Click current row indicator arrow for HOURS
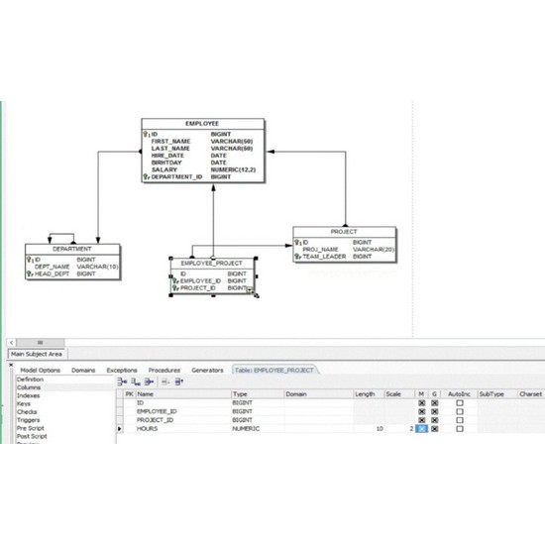The width and height of the screenshot is (545, 545). coord(120,429)
